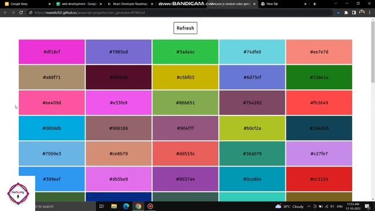Image resolution: width=375 pixels, height=211 pixels.
Task: Pick the #fb3649 red swatch
Action: (319, 103)
